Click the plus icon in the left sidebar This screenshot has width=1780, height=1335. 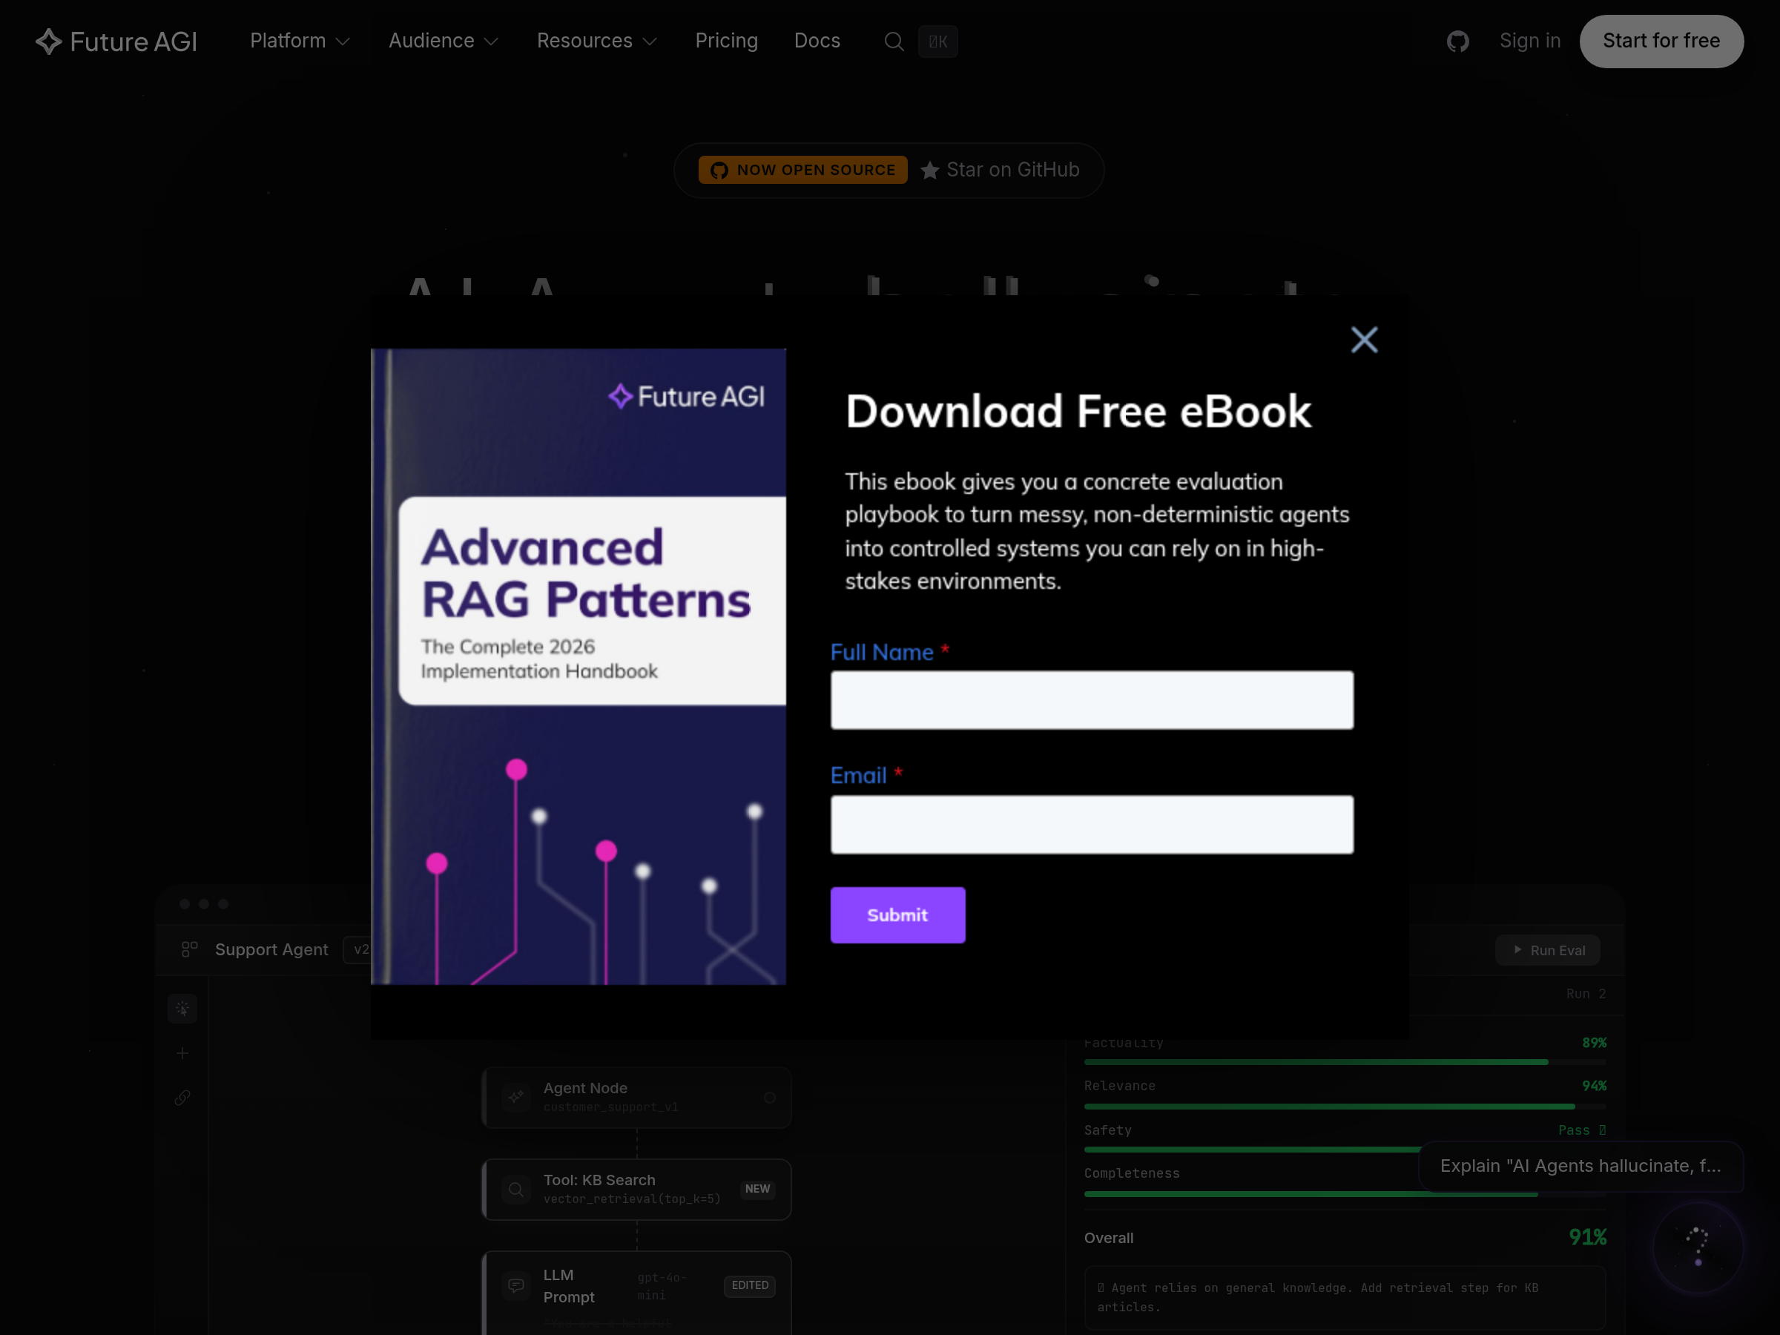[x=182, y=1053]
